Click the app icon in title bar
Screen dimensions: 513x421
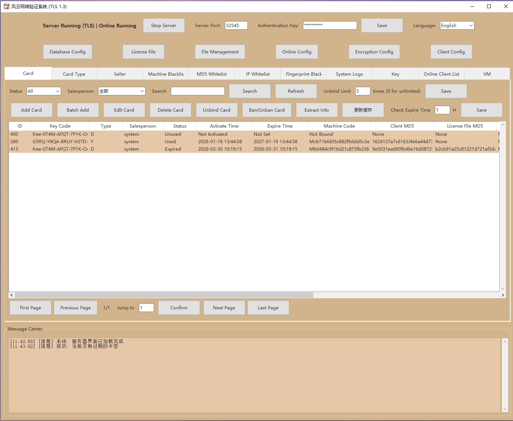coord(6,6)
